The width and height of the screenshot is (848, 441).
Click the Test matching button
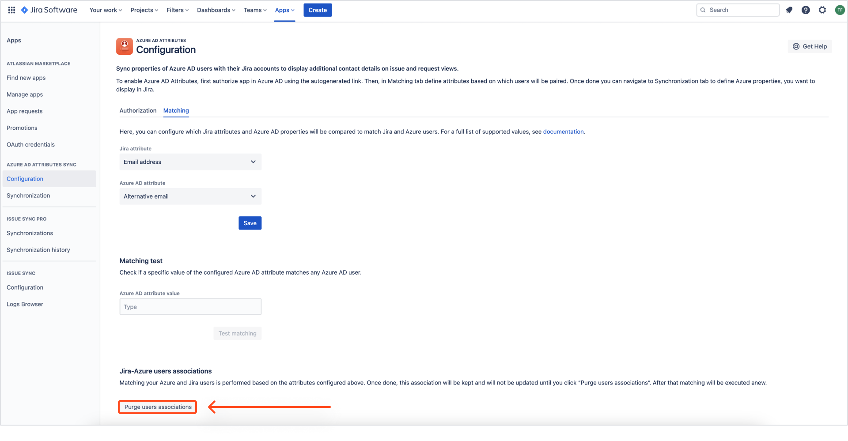coord(237,333)
